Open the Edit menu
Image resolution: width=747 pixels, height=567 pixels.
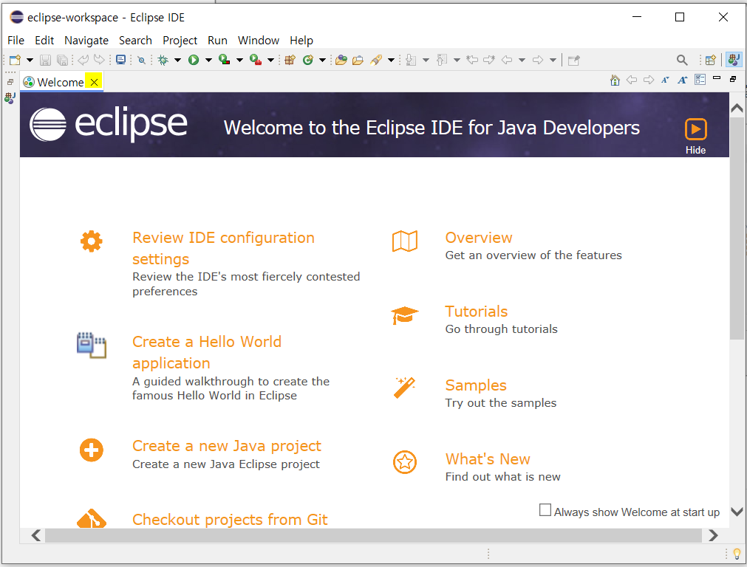coord(44,41)
